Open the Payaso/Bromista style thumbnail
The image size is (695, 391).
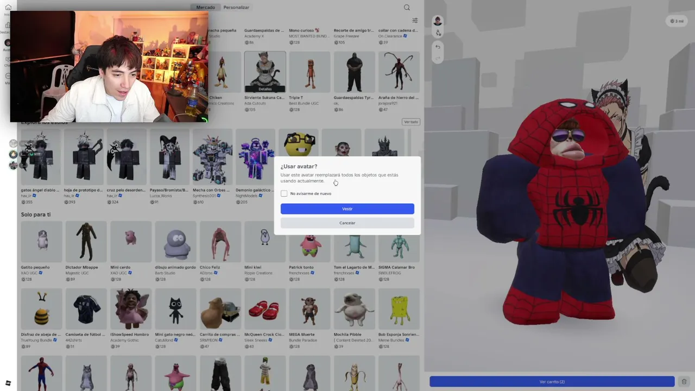170,157
